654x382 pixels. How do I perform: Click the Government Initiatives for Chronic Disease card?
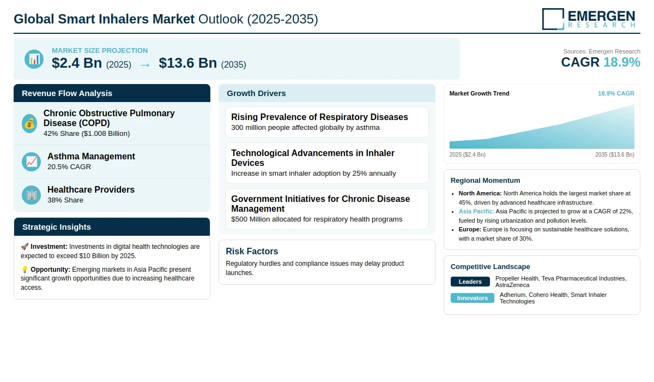(x=326, y=209)
